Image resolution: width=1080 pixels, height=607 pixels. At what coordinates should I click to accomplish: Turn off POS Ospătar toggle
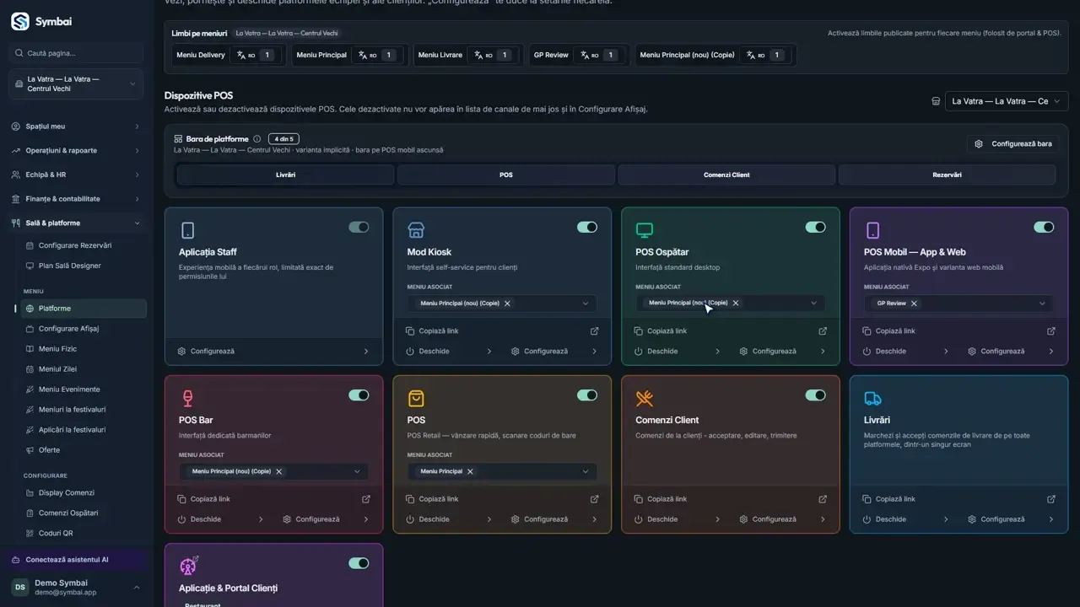point(816,227)
